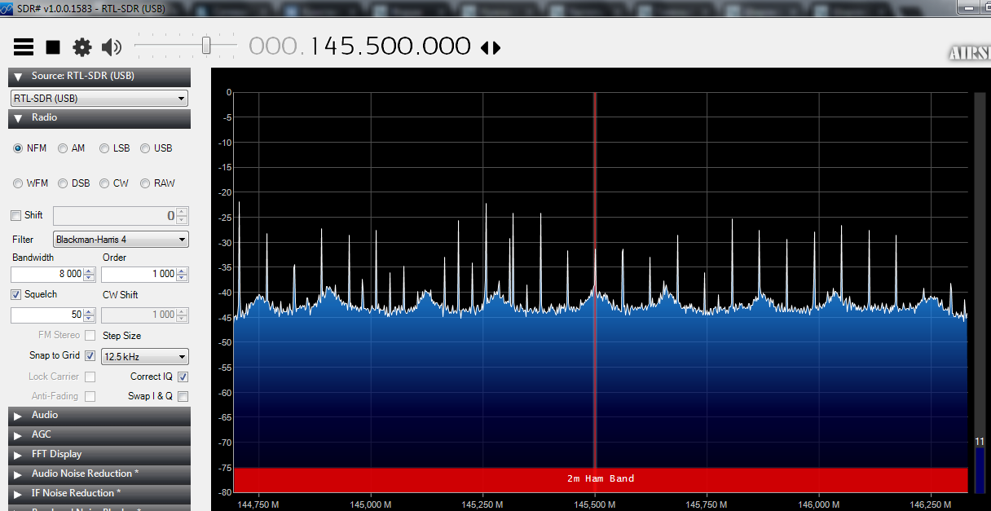Screen dimensions: 991x511
Task: Click the 145,750 M frequency axis label
Action: pyautogui.click(x=707, y=504)
